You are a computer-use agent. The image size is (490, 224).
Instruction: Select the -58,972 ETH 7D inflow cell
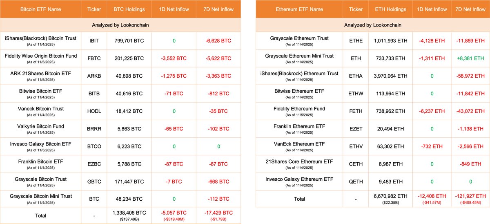471,76
